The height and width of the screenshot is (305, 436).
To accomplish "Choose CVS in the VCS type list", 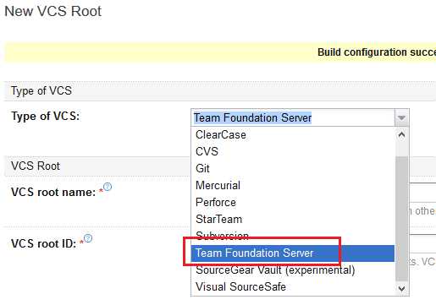I will click(293, 151).
